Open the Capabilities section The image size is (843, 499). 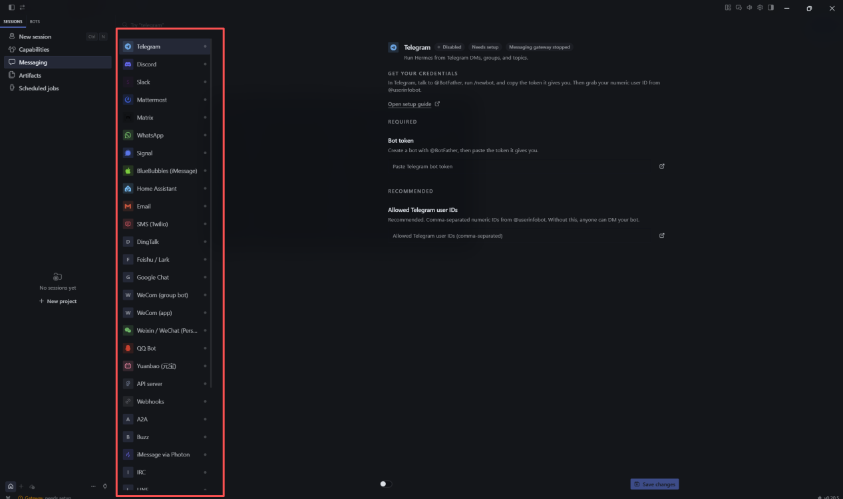(x=57, y=49)
